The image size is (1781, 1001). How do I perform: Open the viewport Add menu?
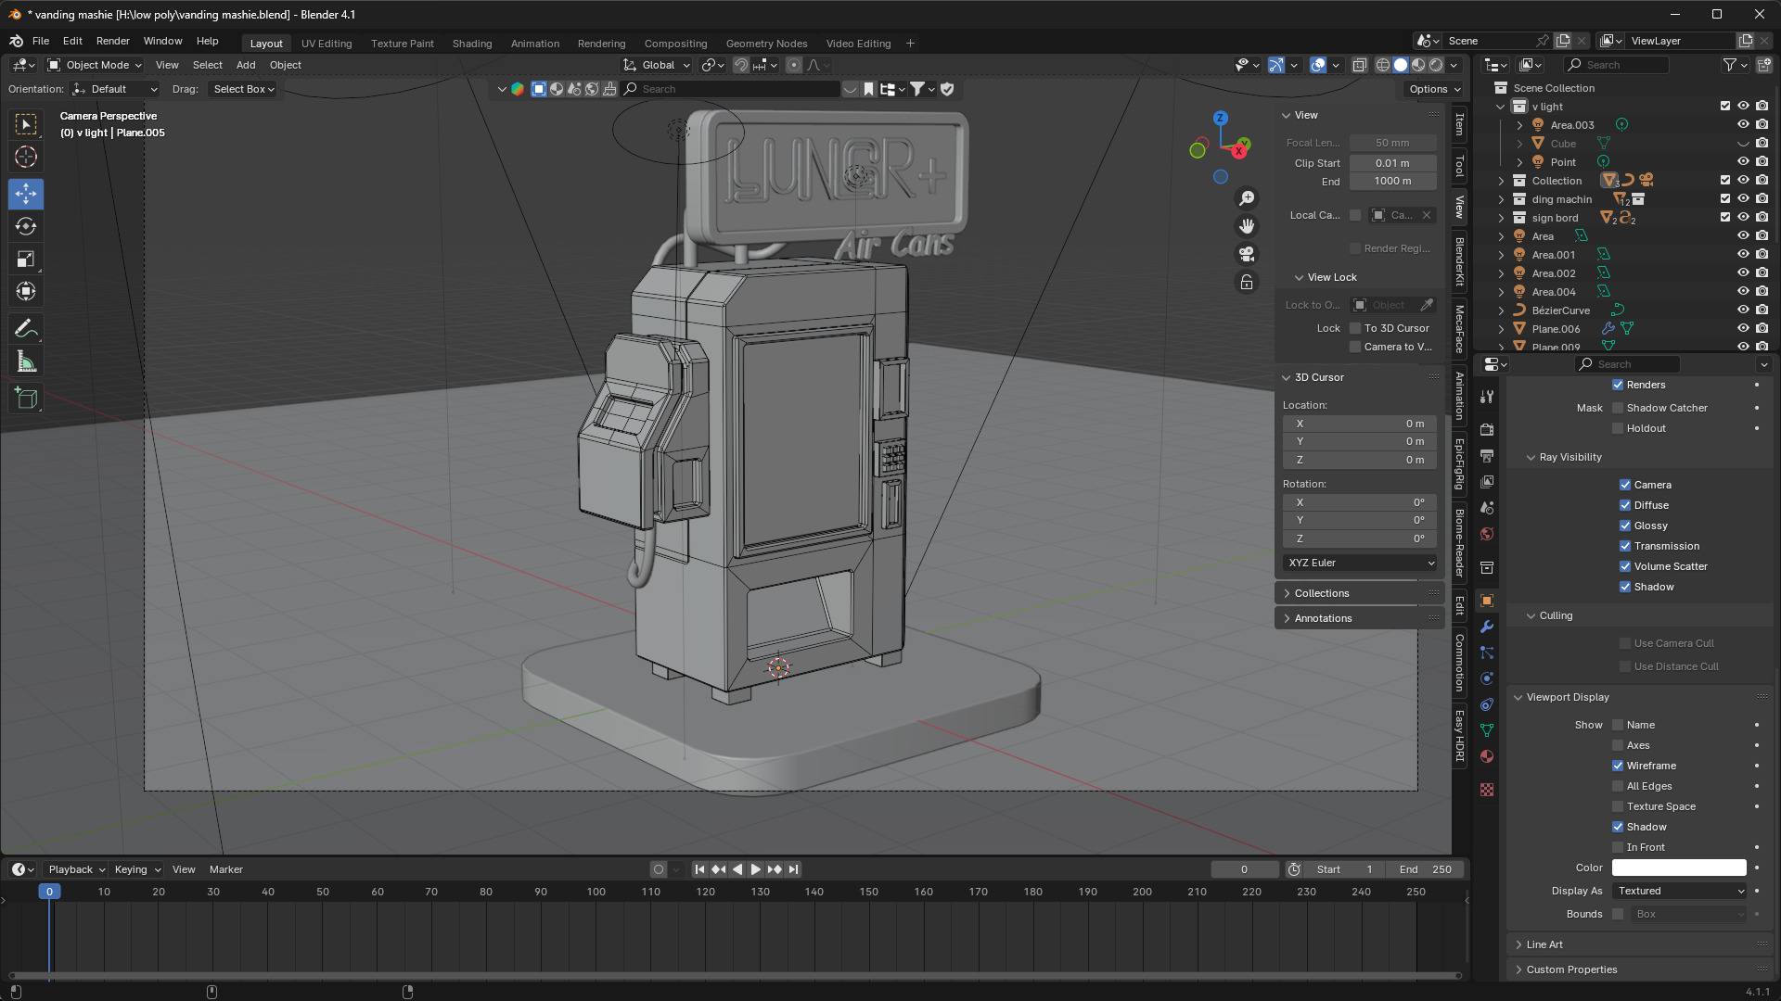point(246,65)
